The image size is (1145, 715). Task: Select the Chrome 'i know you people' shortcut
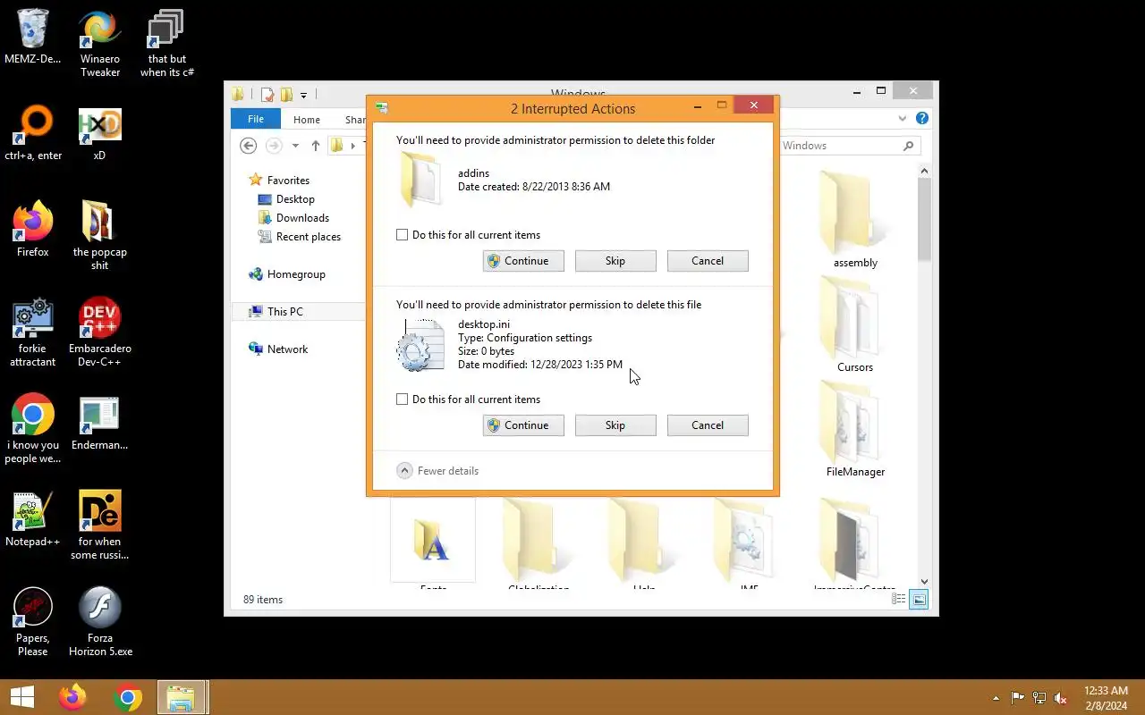(x=33, y=428)
